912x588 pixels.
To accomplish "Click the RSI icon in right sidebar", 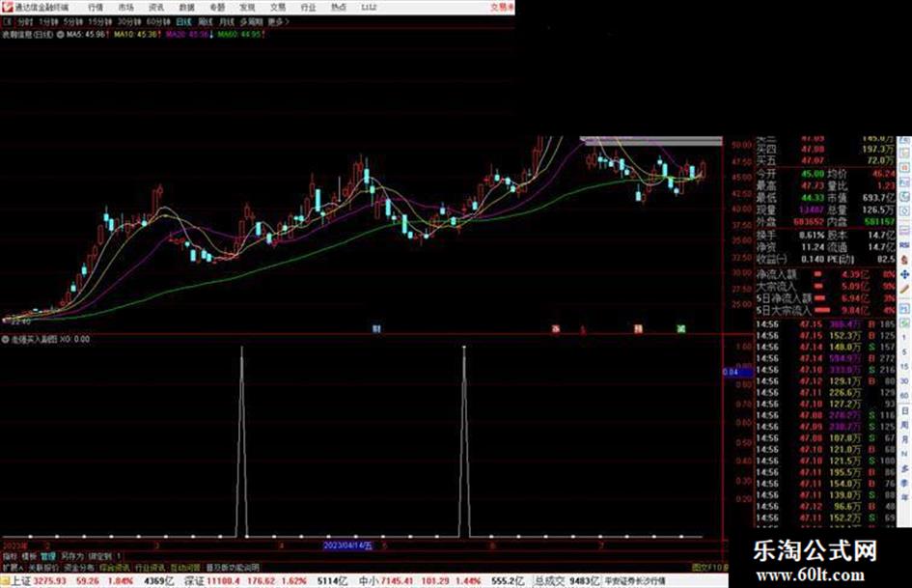I will 904,245.
